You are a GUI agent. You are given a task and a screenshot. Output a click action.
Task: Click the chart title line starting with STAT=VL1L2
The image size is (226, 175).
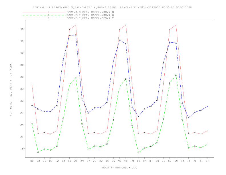click(x=112, y=7)
